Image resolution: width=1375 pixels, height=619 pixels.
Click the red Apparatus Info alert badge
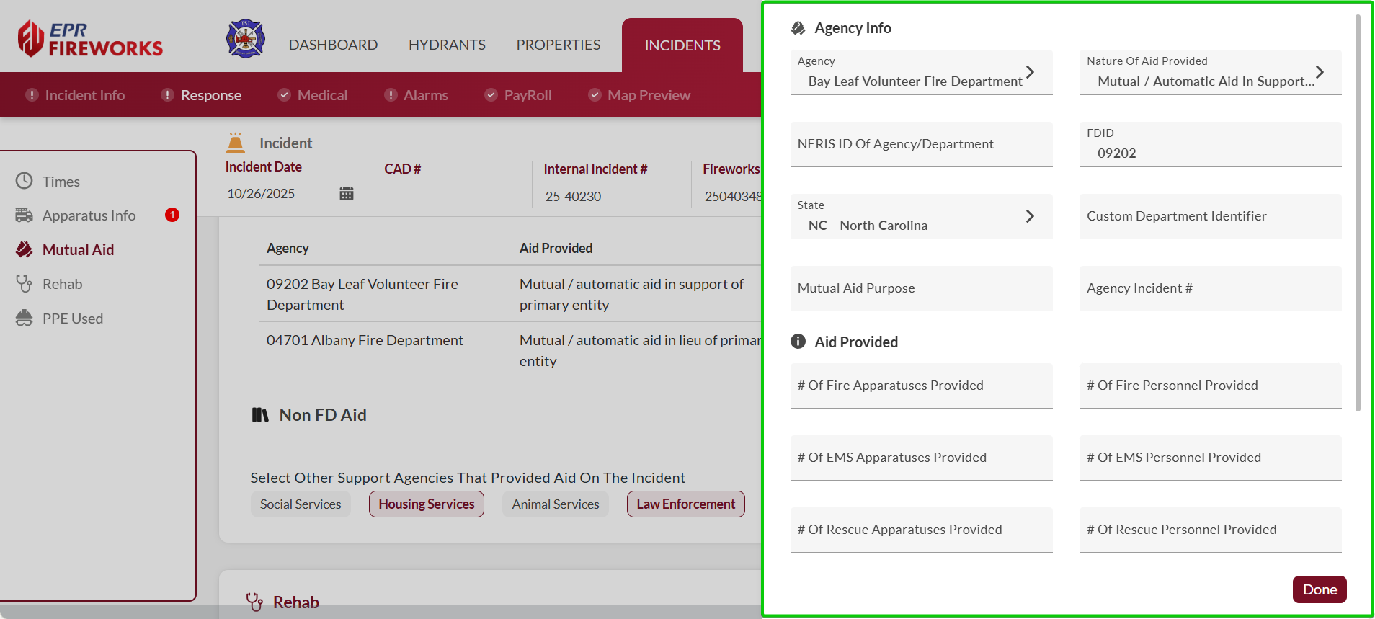pos(172,215)
